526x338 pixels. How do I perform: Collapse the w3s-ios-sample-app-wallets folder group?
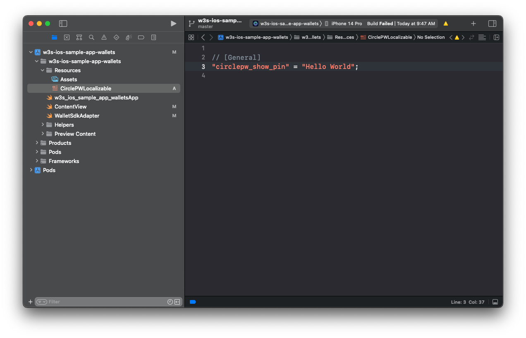click(37, 61)
